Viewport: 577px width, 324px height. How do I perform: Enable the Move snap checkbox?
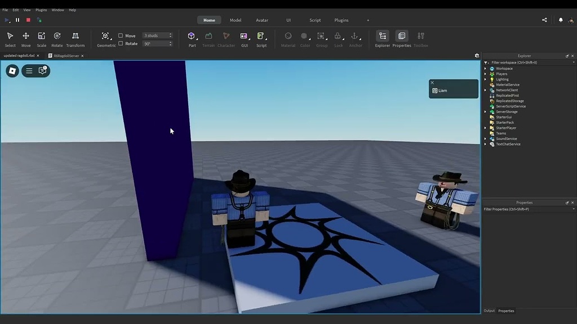point(121,35)
